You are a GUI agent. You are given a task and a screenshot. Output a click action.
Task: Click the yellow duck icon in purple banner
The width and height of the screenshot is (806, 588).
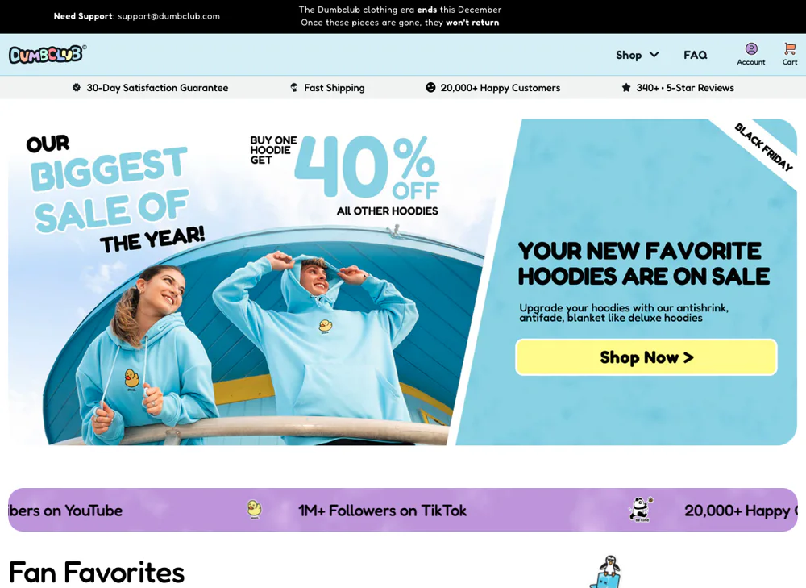click(255, 509)
